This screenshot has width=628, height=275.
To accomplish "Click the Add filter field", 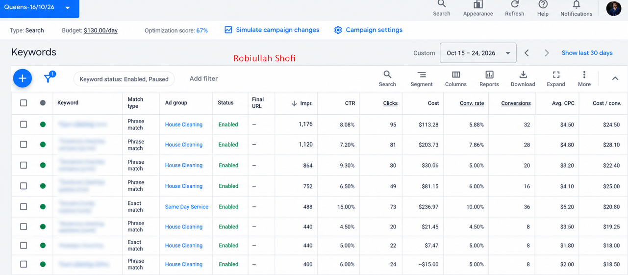I will click(203, 78).
